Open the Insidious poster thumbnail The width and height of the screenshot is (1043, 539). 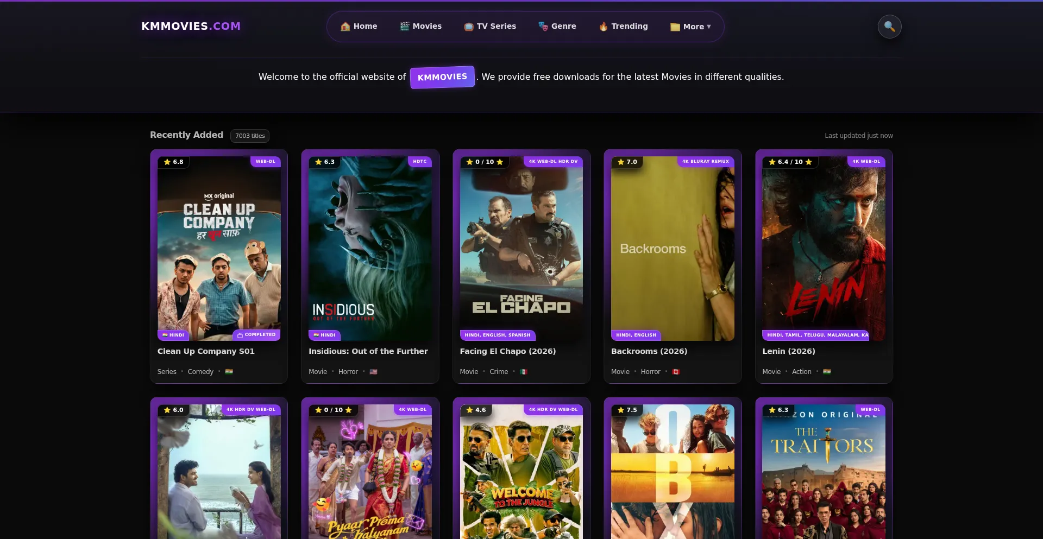point(370,249)
